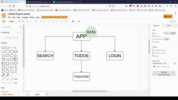Select the parallelogram shape in General
178x100 pixels.
(x=8, y=56)
